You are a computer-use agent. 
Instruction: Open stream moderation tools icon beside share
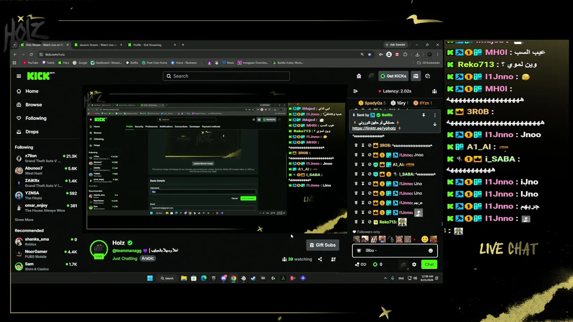[333, 259]
